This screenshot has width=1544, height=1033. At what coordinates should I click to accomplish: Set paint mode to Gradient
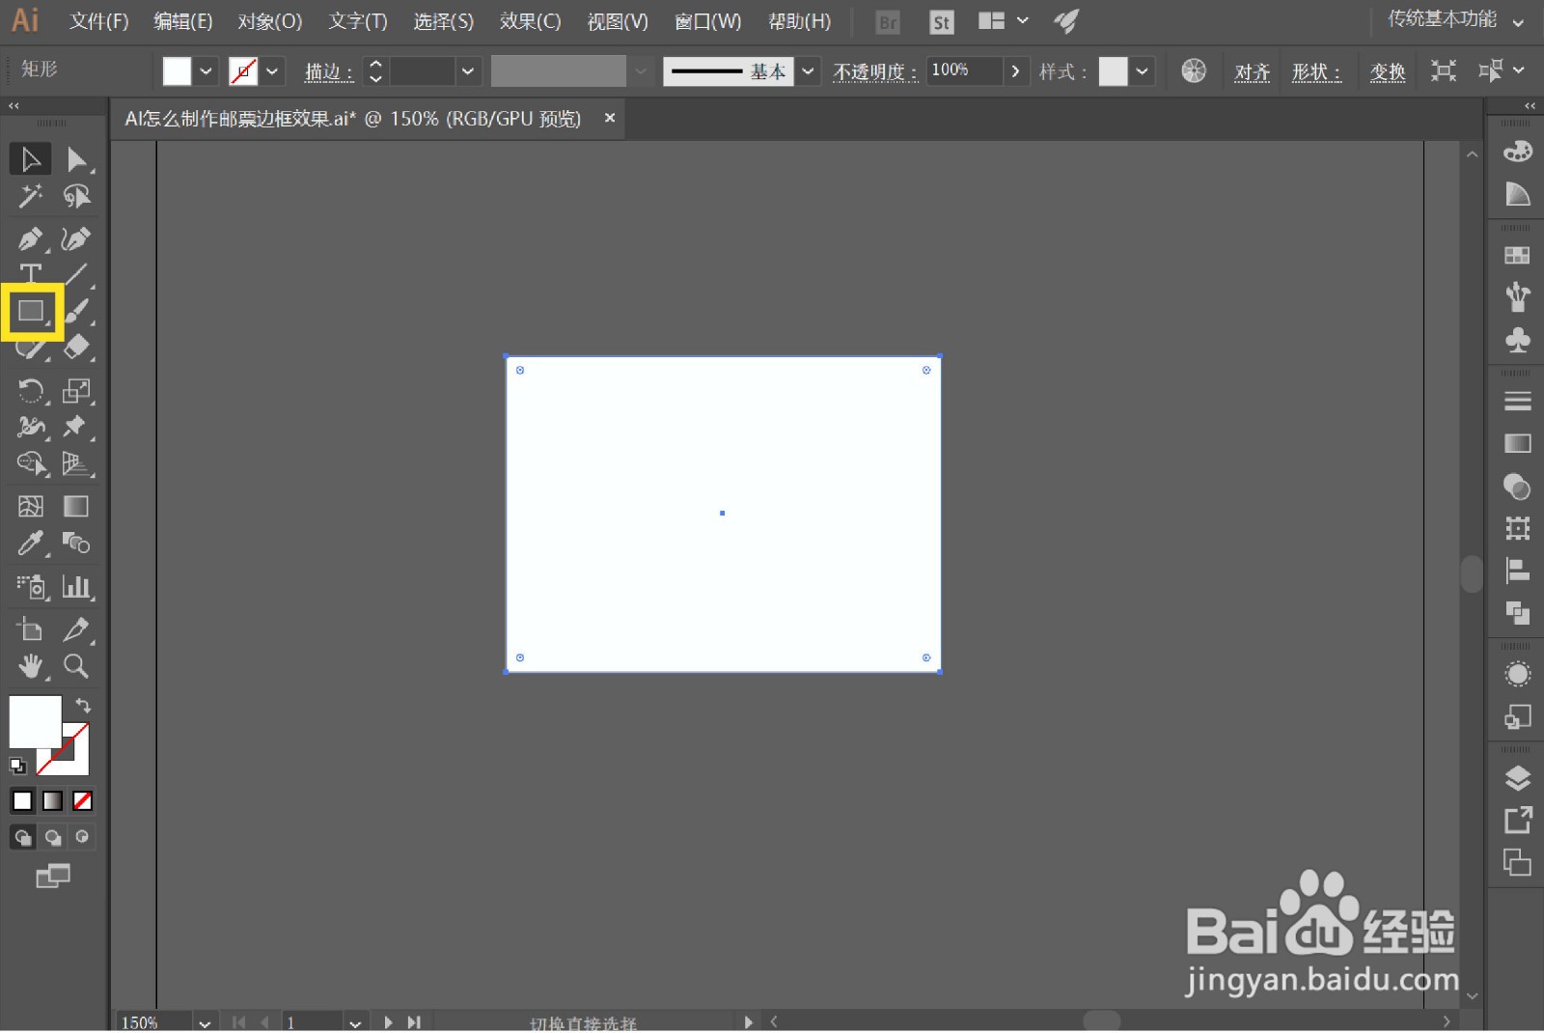click(x=52, y=800)
